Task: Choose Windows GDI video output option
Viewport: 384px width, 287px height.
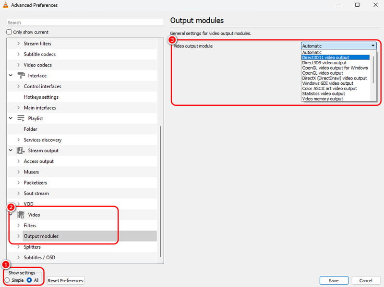Action: point(327,83)
